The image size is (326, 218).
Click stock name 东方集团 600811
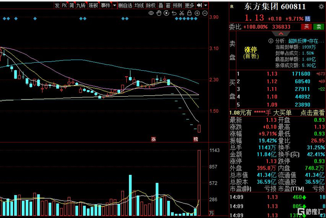point(275,7)
